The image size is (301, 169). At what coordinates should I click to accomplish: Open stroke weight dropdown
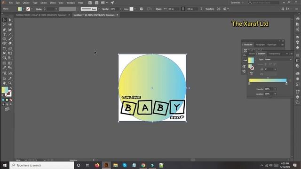click(x=56, y=9)
